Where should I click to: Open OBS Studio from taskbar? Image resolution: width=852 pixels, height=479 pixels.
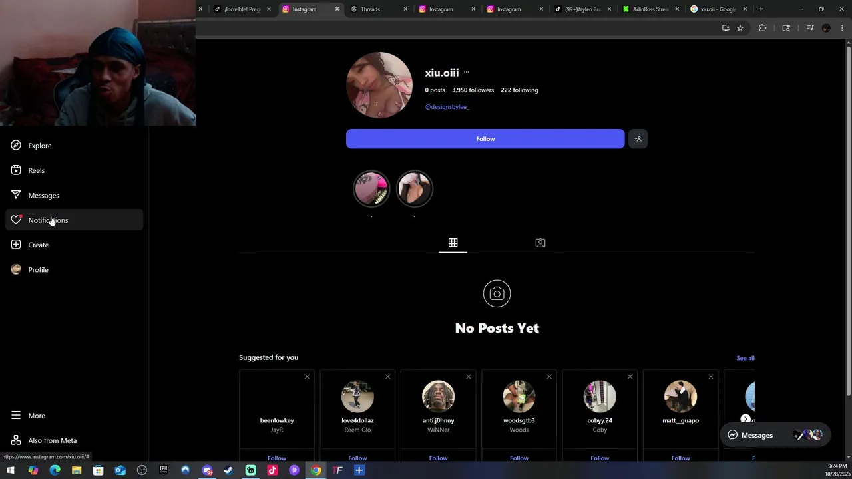coord(142,470)
